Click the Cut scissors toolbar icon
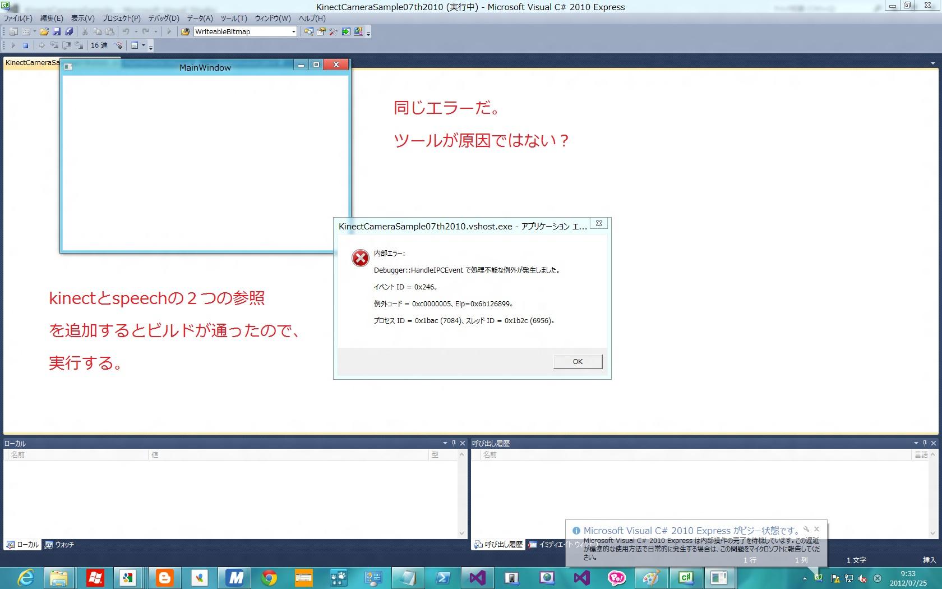Viewport: 942px width, 589px height. [85, 31]
